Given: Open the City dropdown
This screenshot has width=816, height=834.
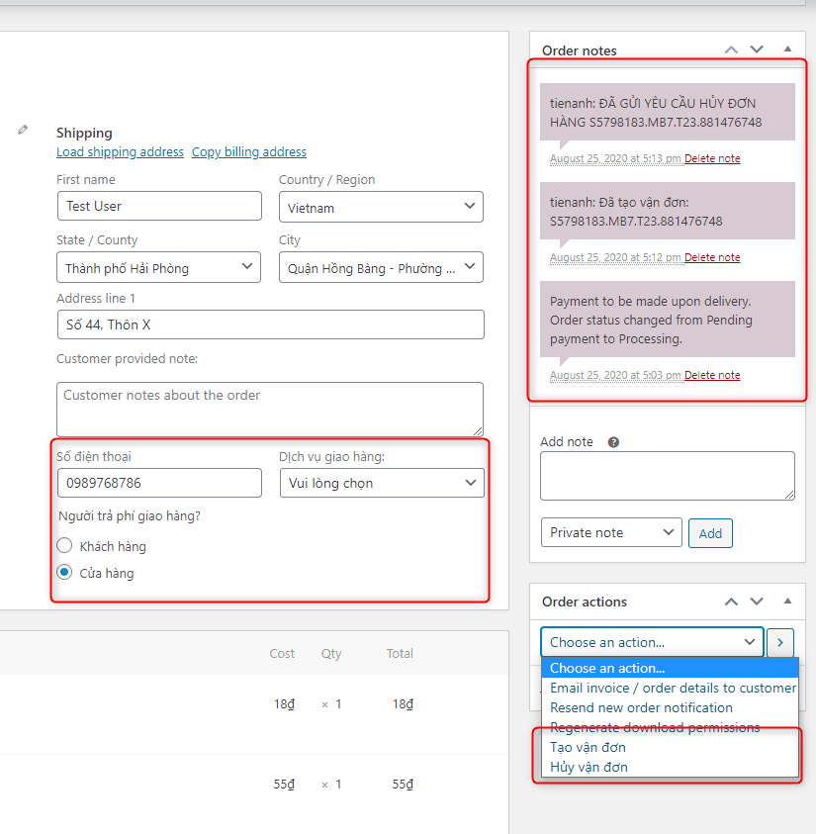Looking at the screenshot, I should pyautogui.click(x=381, y=267).
